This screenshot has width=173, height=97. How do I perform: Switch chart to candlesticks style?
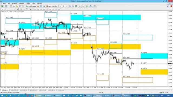click(64, 6)
